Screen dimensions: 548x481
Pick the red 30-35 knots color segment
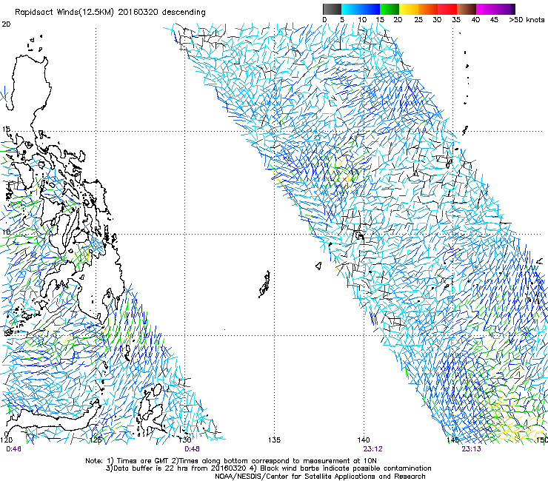point(447,9)
